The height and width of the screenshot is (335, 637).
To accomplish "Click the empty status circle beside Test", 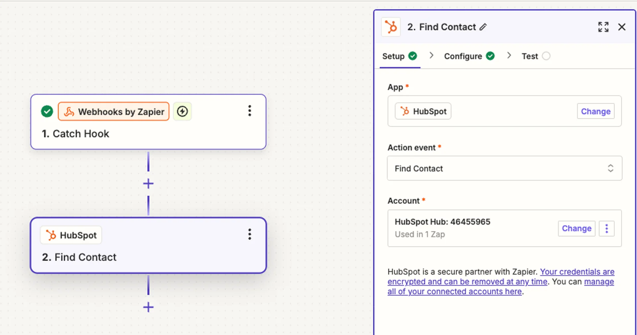I will point(546,56).
